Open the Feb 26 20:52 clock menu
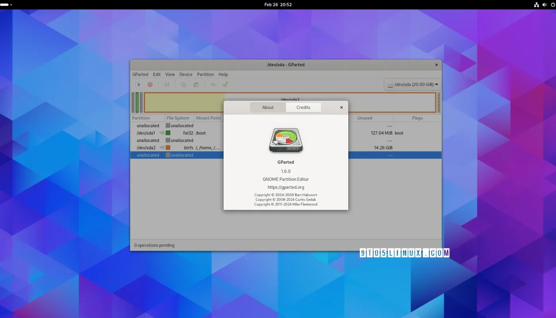Viewport: 556px width, 318px height. tap(278, 5)
